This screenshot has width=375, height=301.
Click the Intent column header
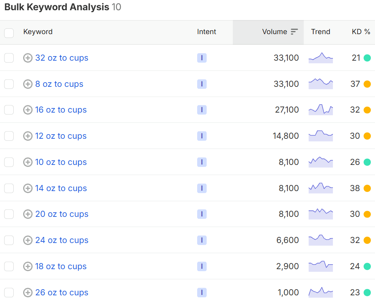206,32
